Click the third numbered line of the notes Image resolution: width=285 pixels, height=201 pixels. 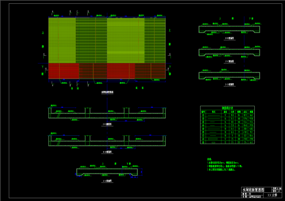click(x=221, y=169)
